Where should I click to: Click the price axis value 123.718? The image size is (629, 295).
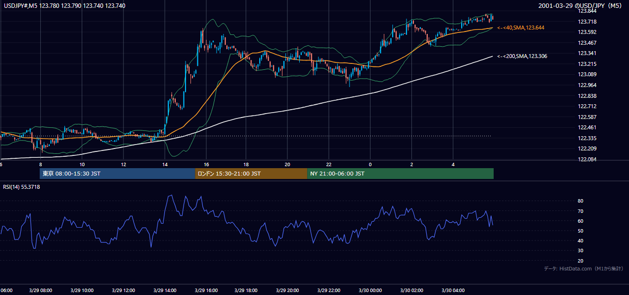click(x=587, y=22)
